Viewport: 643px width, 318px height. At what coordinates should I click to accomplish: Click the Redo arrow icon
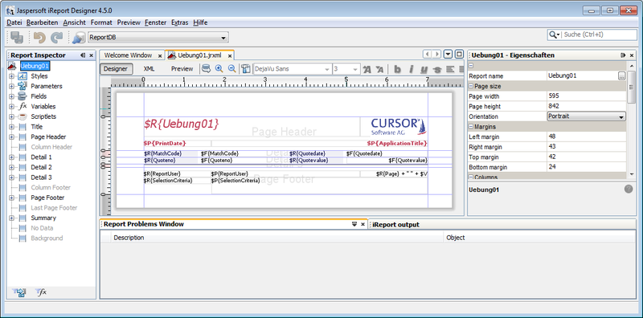click(56, 38)
